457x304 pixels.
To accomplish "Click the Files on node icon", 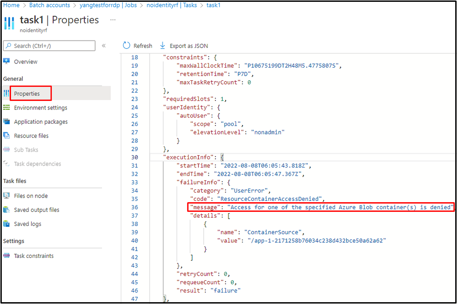I will point(6,195).
